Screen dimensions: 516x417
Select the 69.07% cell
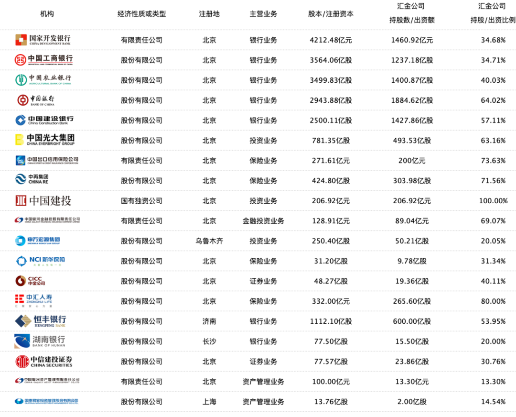coord(493,221)
